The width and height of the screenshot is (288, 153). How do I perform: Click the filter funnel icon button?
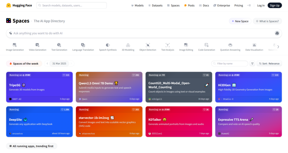pyautogui.click(x=252, y=64)
